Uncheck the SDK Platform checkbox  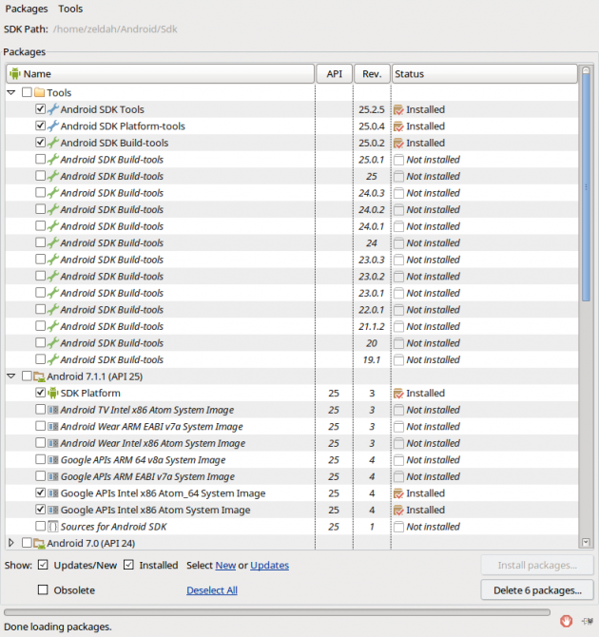pos(40,393)
